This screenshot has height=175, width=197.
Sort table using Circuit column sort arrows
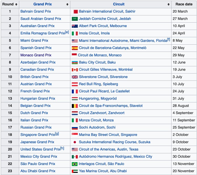coord(169,4)
